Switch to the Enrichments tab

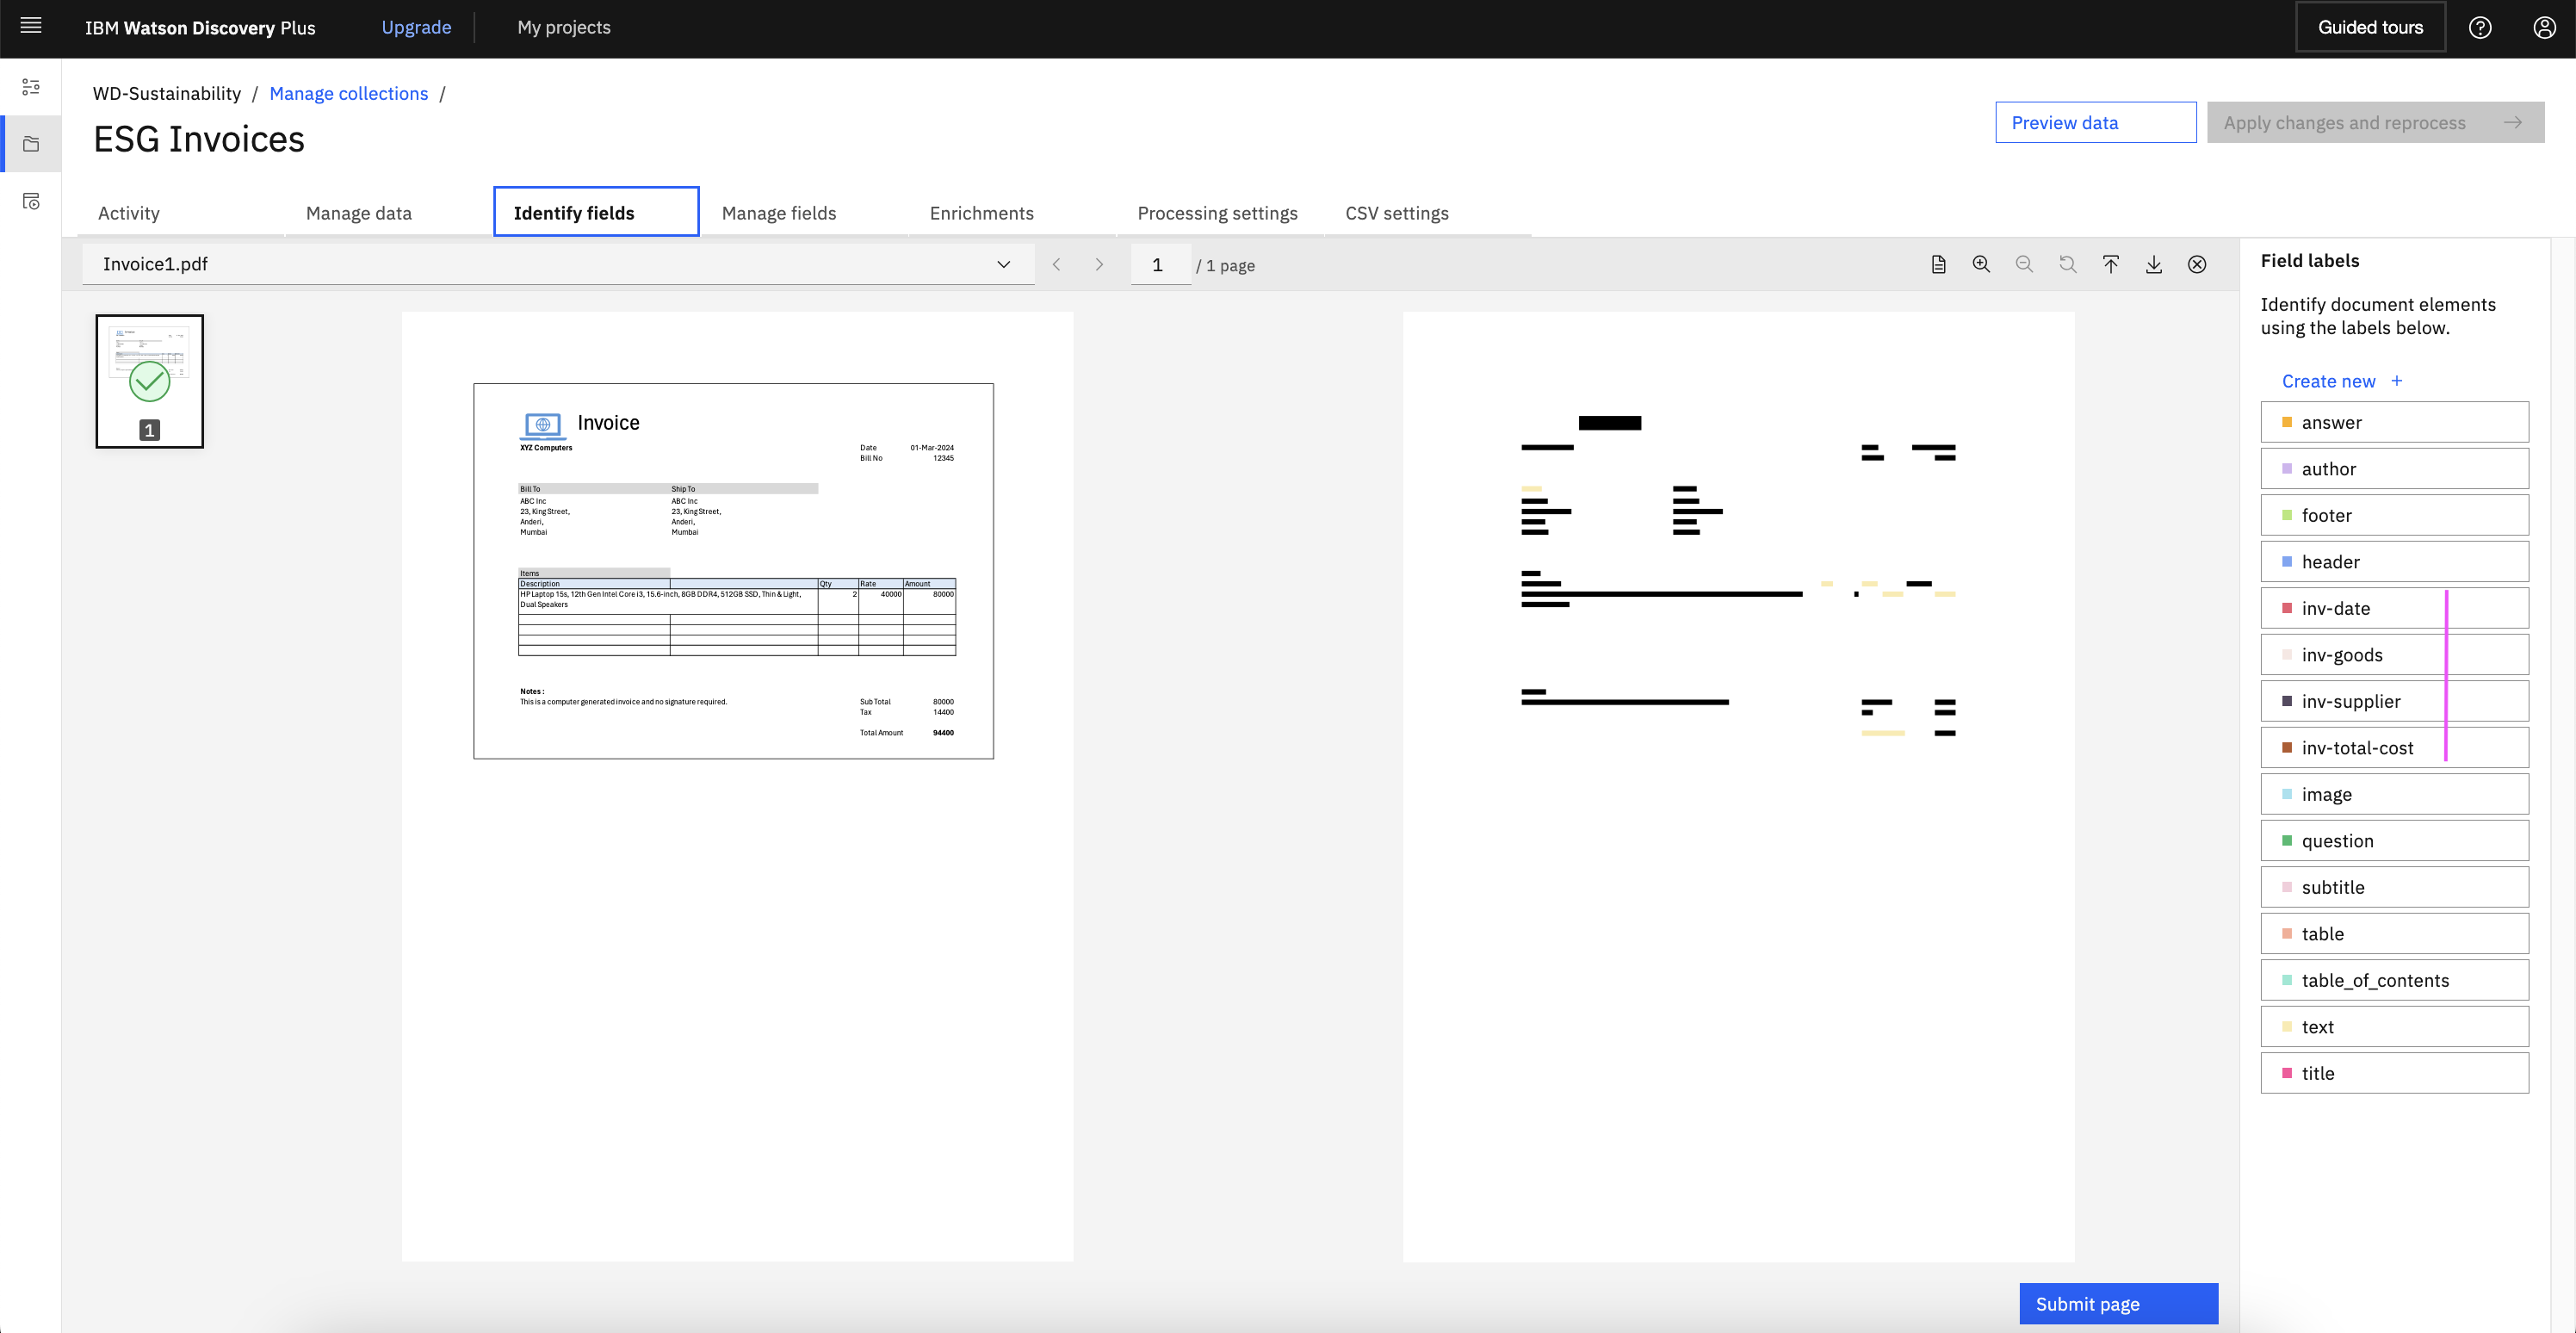point(981,213)
